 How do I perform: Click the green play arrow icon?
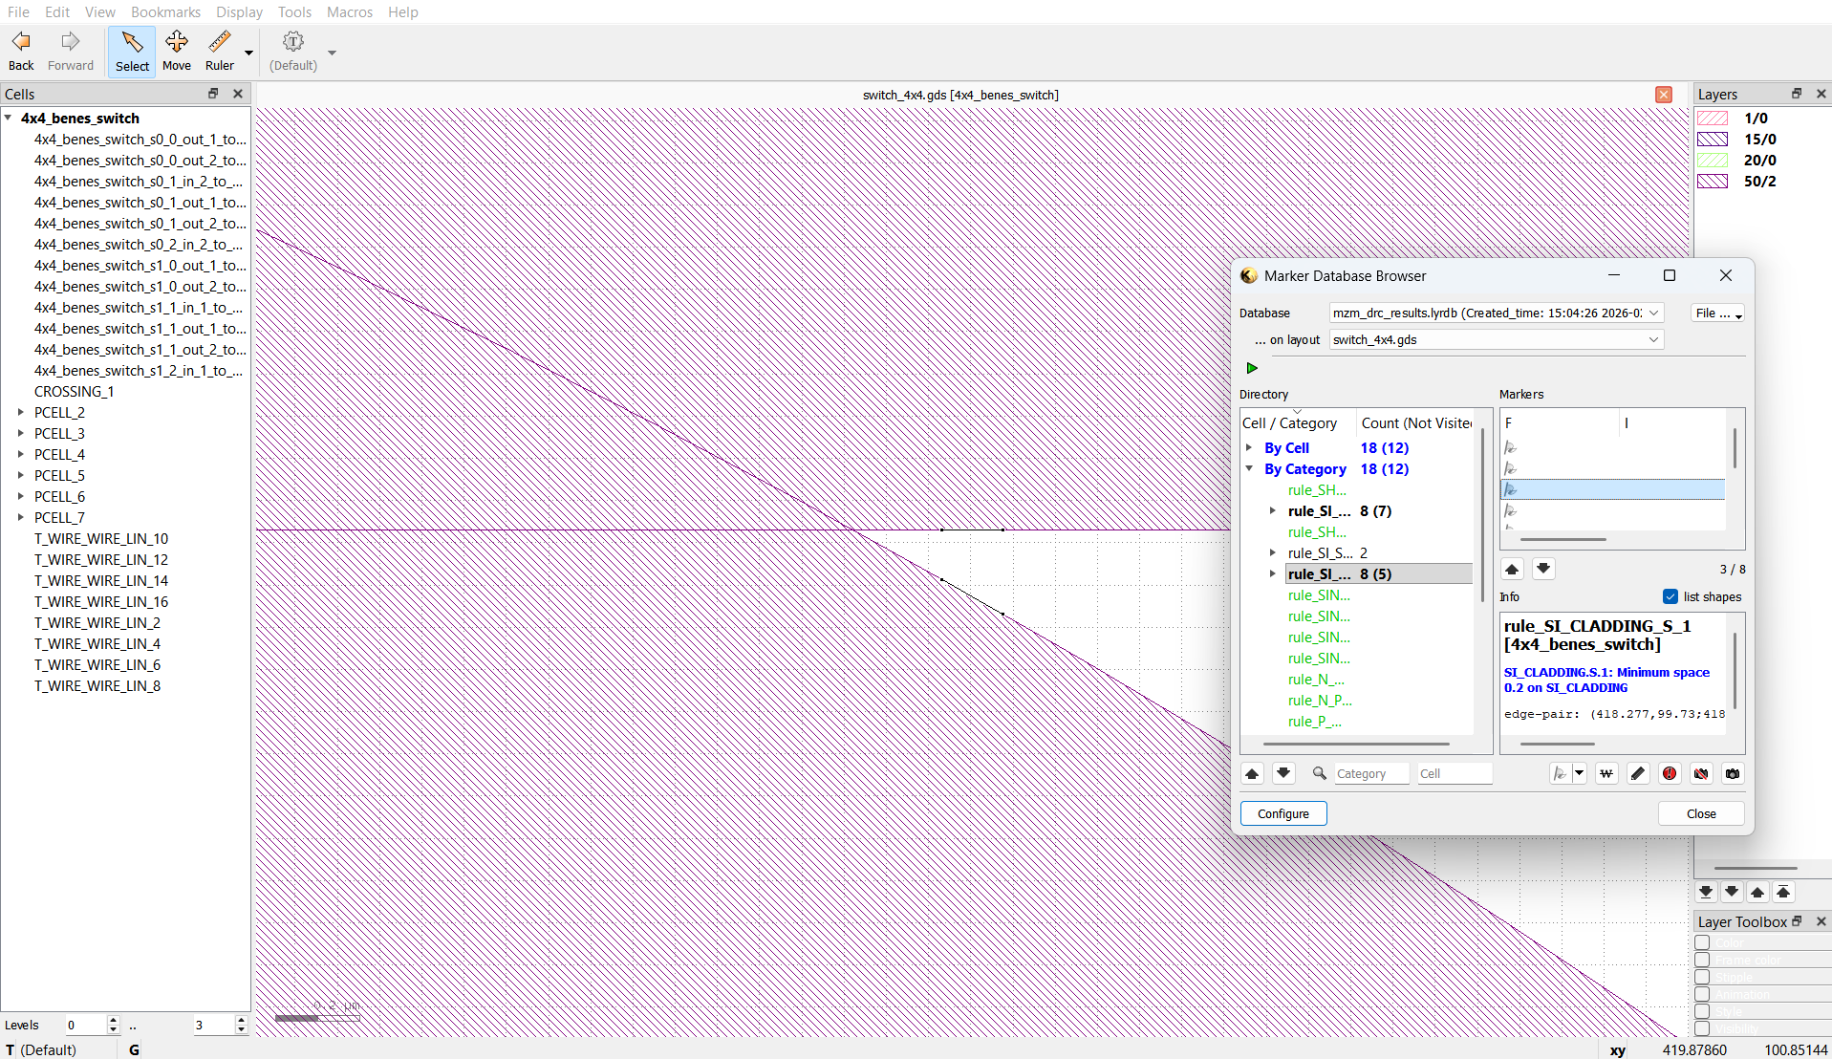pos(1252,368)
